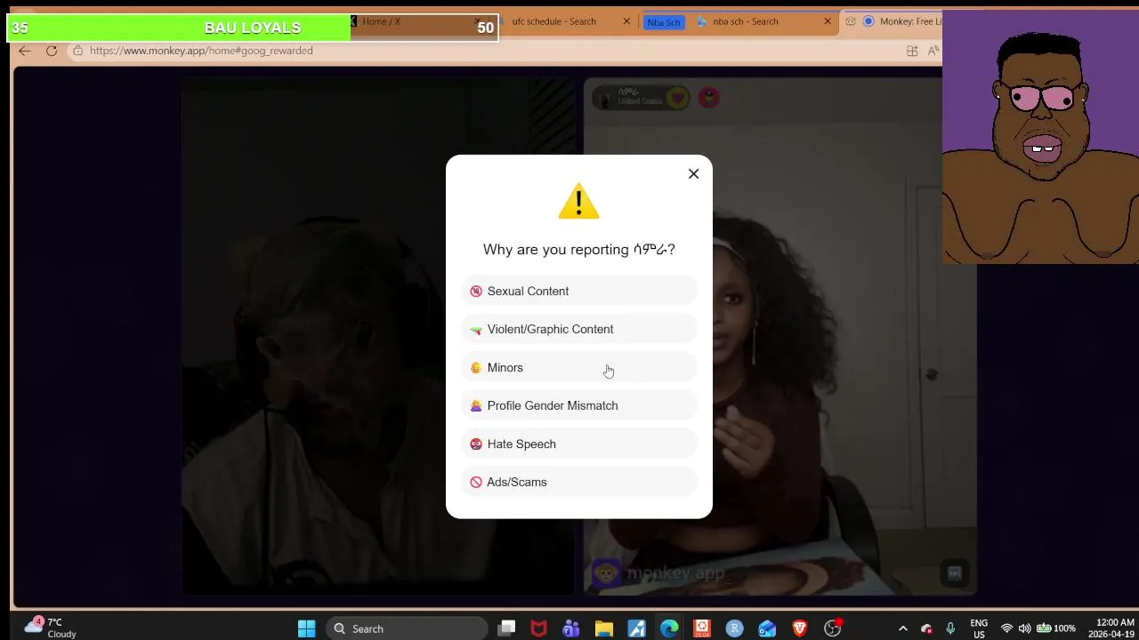Screen dimensions: 1139x640
Task: Open the round app with the red dot on taskbar
Action: click(x=833, y=628)
